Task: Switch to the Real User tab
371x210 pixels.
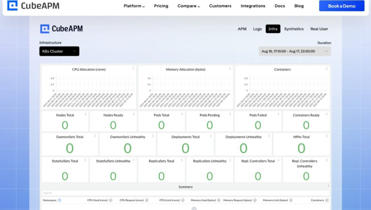Action: (319, 29)
